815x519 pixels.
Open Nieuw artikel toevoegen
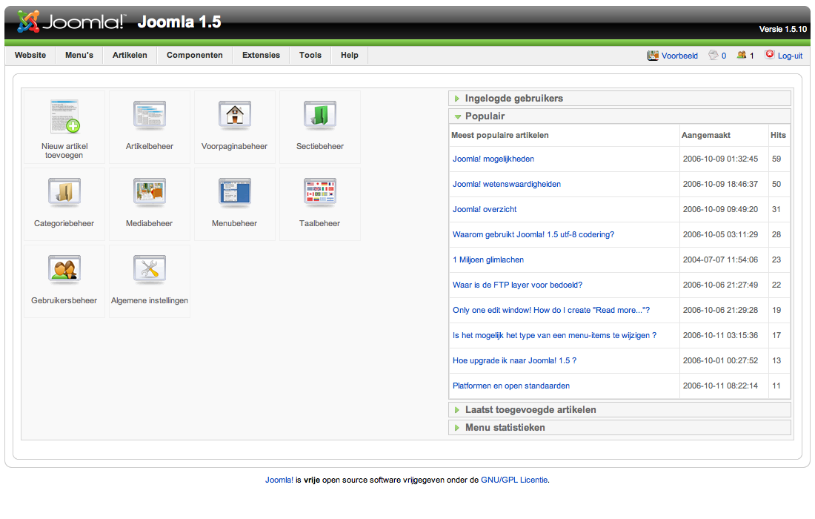click(64, 126)
